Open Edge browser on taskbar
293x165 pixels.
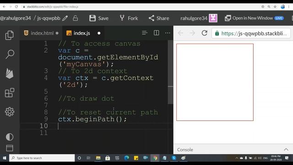(x=127, y=158)
